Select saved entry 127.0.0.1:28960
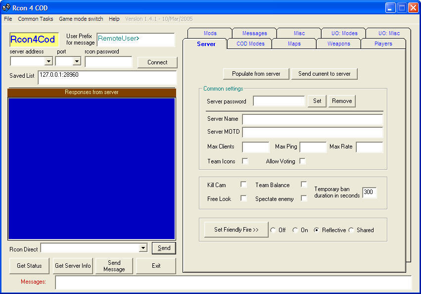The width and height of the screenshot is (421, 294). tap(59, 75)
